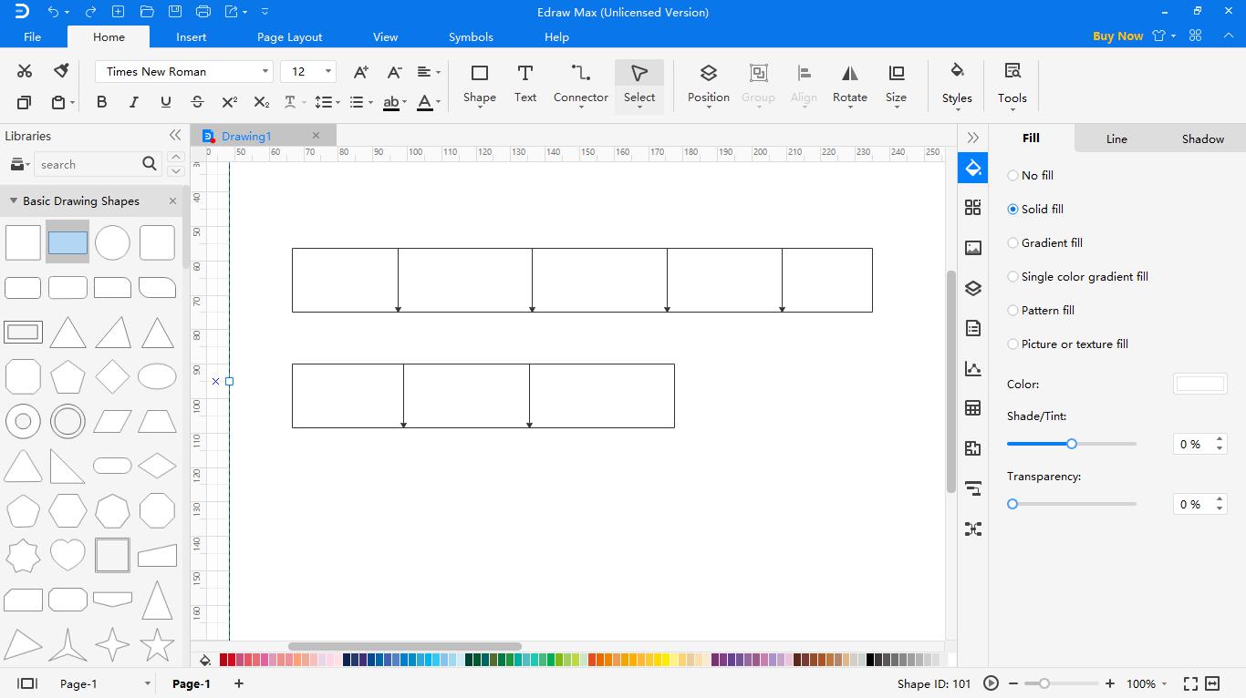Open the Image panel icon in right sidebar
This screenshot has height=698, width=1246.
[x=973, y=248]
